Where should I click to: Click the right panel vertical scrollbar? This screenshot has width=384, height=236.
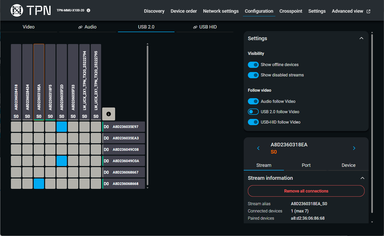pyautogui.click(x=372, y=124)
